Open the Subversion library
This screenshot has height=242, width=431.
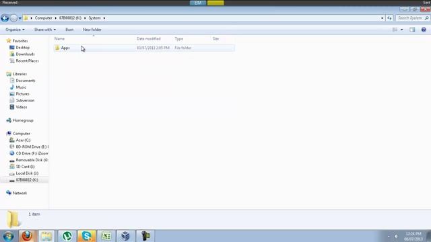(25, 100)
